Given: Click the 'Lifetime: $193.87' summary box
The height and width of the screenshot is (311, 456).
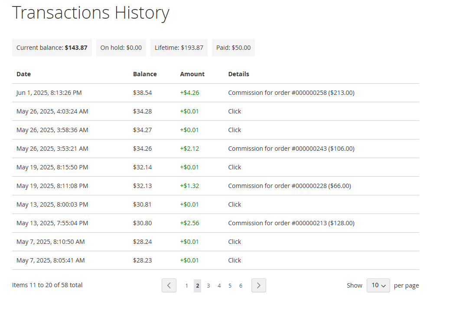Looking at the screenshot, I should 179,47.
